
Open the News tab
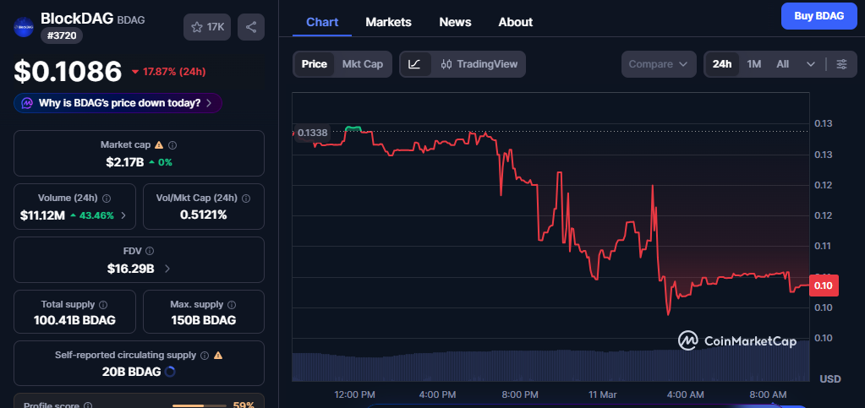(455, 22)
